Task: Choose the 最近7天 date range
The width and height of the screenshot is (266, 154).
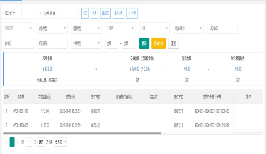Action: (105, 13)
